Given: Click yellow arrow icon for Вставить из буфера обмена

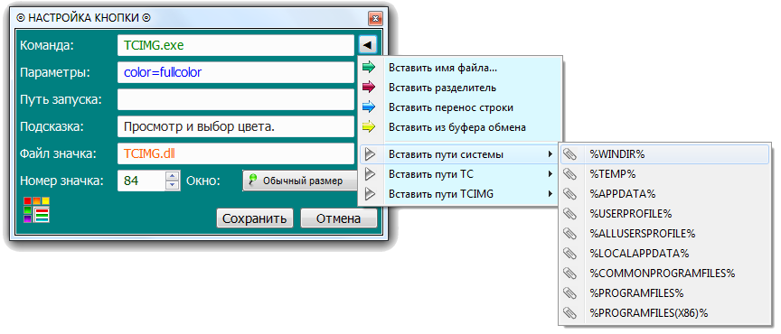Looking at the screenshot, I should (x=369, y=127).
